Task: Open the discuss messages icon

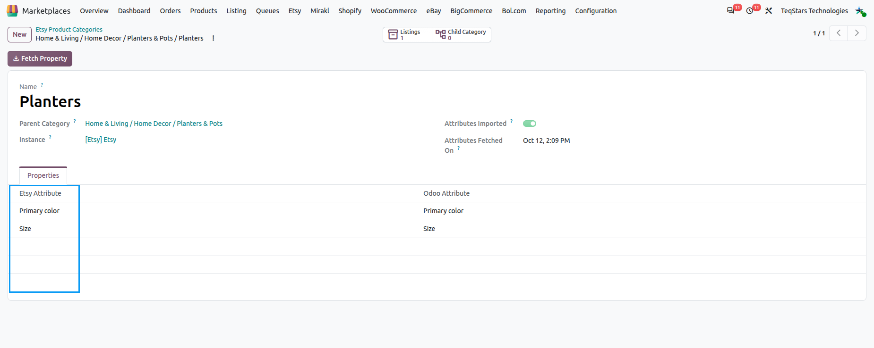Action: click(x=730, y=10)
